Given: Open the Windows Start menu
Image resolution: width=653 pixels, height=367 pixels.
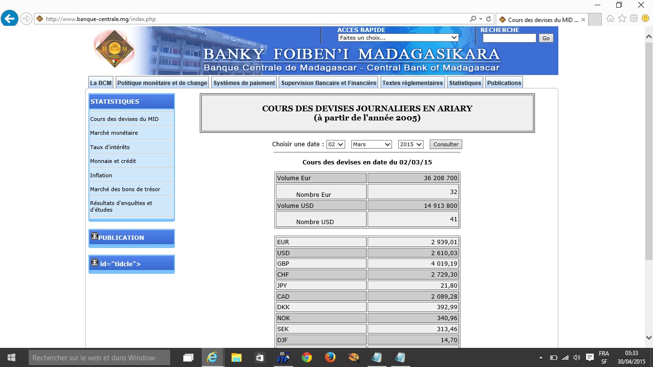Looking at the screenshot, I should 11,357.
